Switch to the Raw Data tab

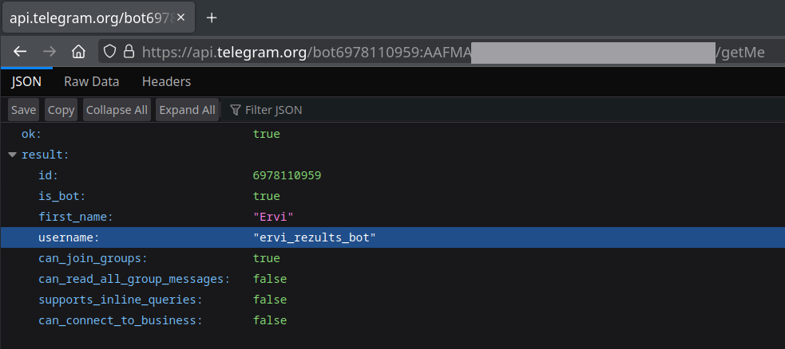(x=92, y=81)
